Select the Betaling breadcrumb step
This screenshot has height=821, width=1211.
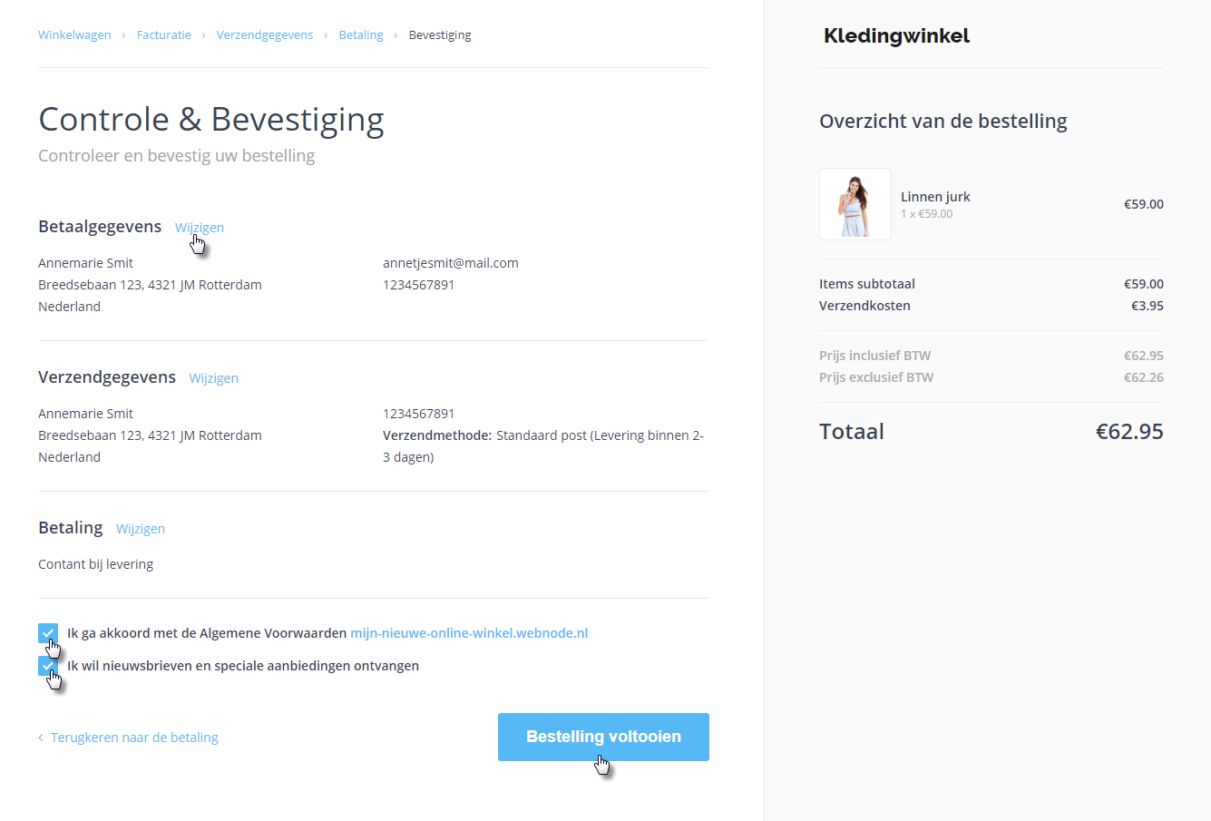tap(360, 35)
